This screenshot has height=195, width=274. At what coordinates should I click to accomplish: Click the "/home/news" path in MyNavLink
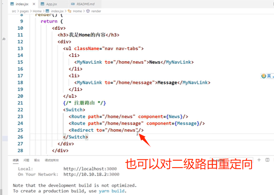click(x=130, y=62)
